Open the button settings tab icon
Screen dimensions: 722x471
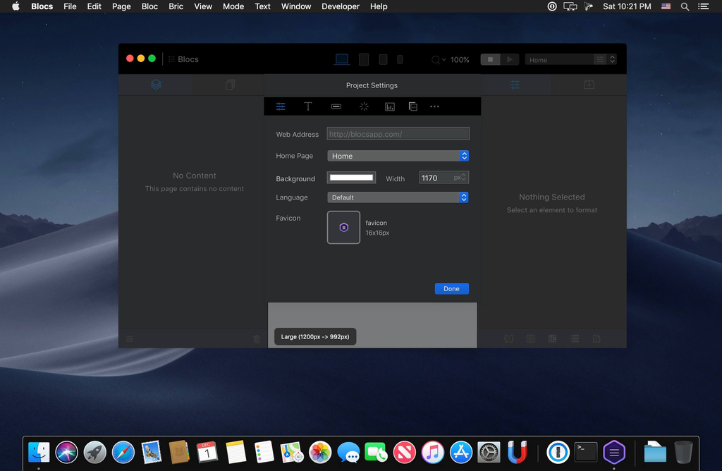coord(336,106)
